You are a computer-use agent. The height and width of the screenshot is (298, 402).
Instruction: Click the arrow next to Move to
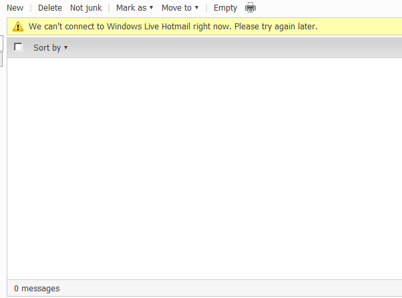tap(196, 8)
